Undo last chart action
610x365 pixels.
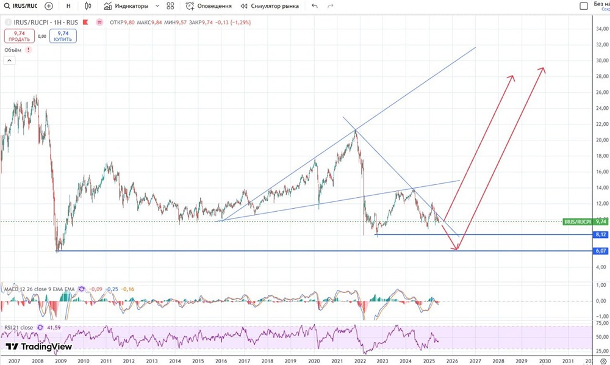315,6
